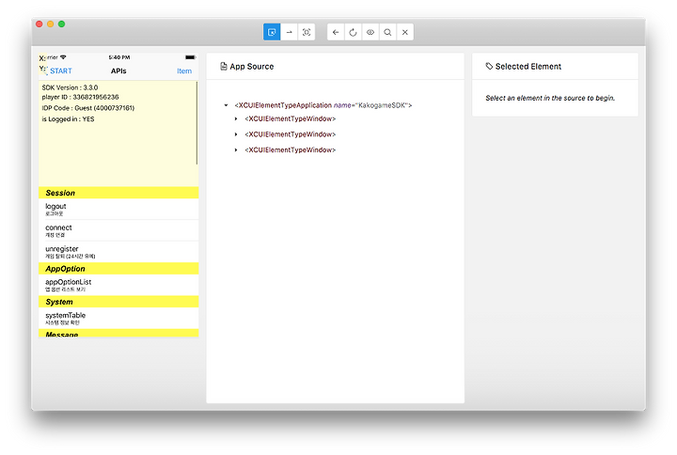677x455 pixels.
Task: Click the info panel vertical scrollbar
Action: pyautogui.click(x=197, y=123)
